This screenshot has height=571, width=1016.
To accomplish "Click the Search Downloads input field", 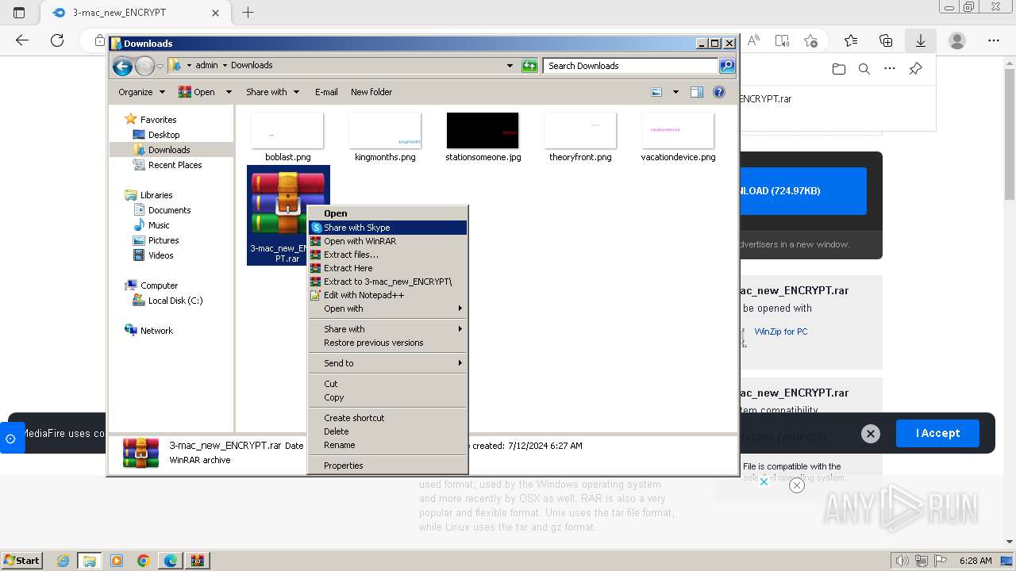I will point(631,66).
